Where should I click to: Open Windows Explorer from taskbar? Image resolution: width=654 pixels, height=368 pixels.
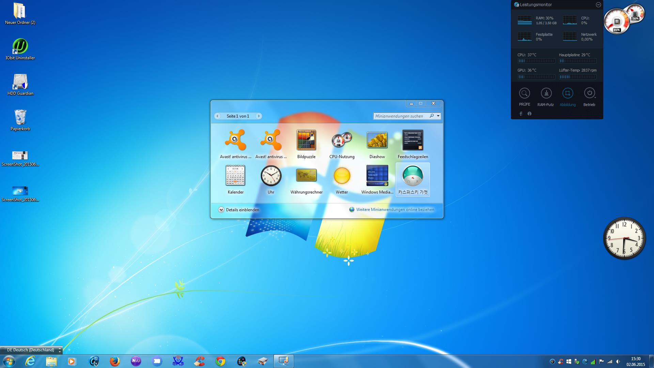[51, 361]
